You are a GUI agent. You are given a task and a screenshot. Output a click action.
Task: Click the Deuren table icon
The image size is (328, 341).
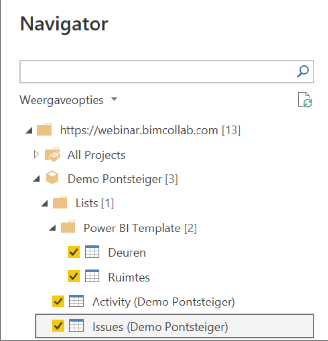coord(92,252)
